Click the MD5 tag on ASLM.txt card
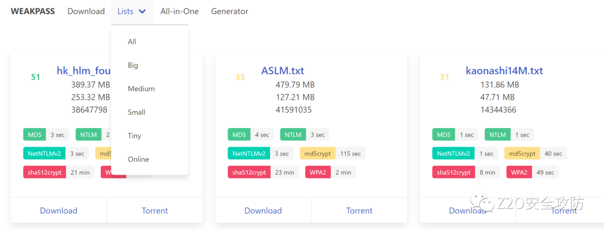 pyautogui.click(x=239, y=135)
